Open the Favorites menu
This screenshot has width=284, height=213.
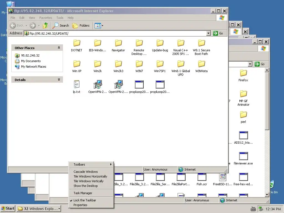tap(46, 18)
